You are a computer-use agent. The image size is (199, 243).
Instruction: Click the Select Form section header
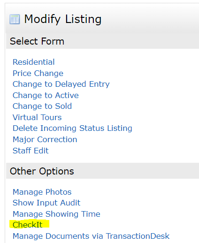pos(102,41)
